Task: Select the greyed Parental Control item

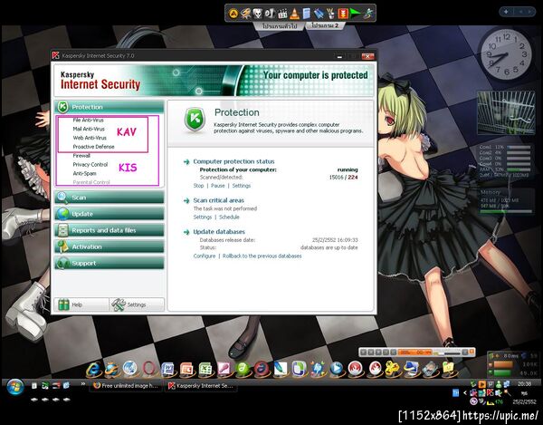Action: [91, 182]
